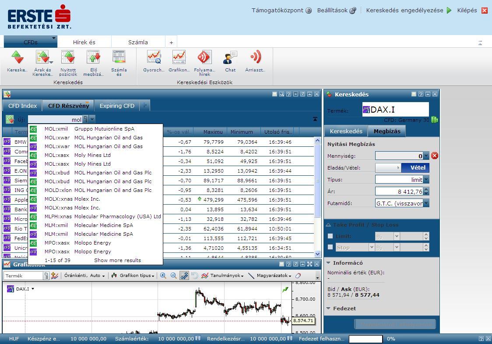Open the Tanulmányok studies menu
The height and width of the screenshot is (344, 492).
tap(222, 276)
